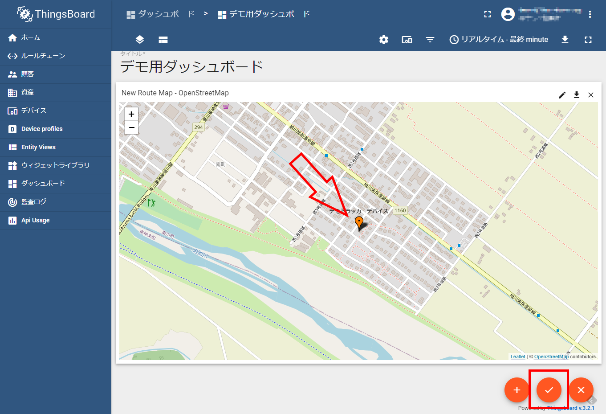Click the 監査ログ icon in the sidebar
The image size is (606, 414).
(x=12, y=202)
